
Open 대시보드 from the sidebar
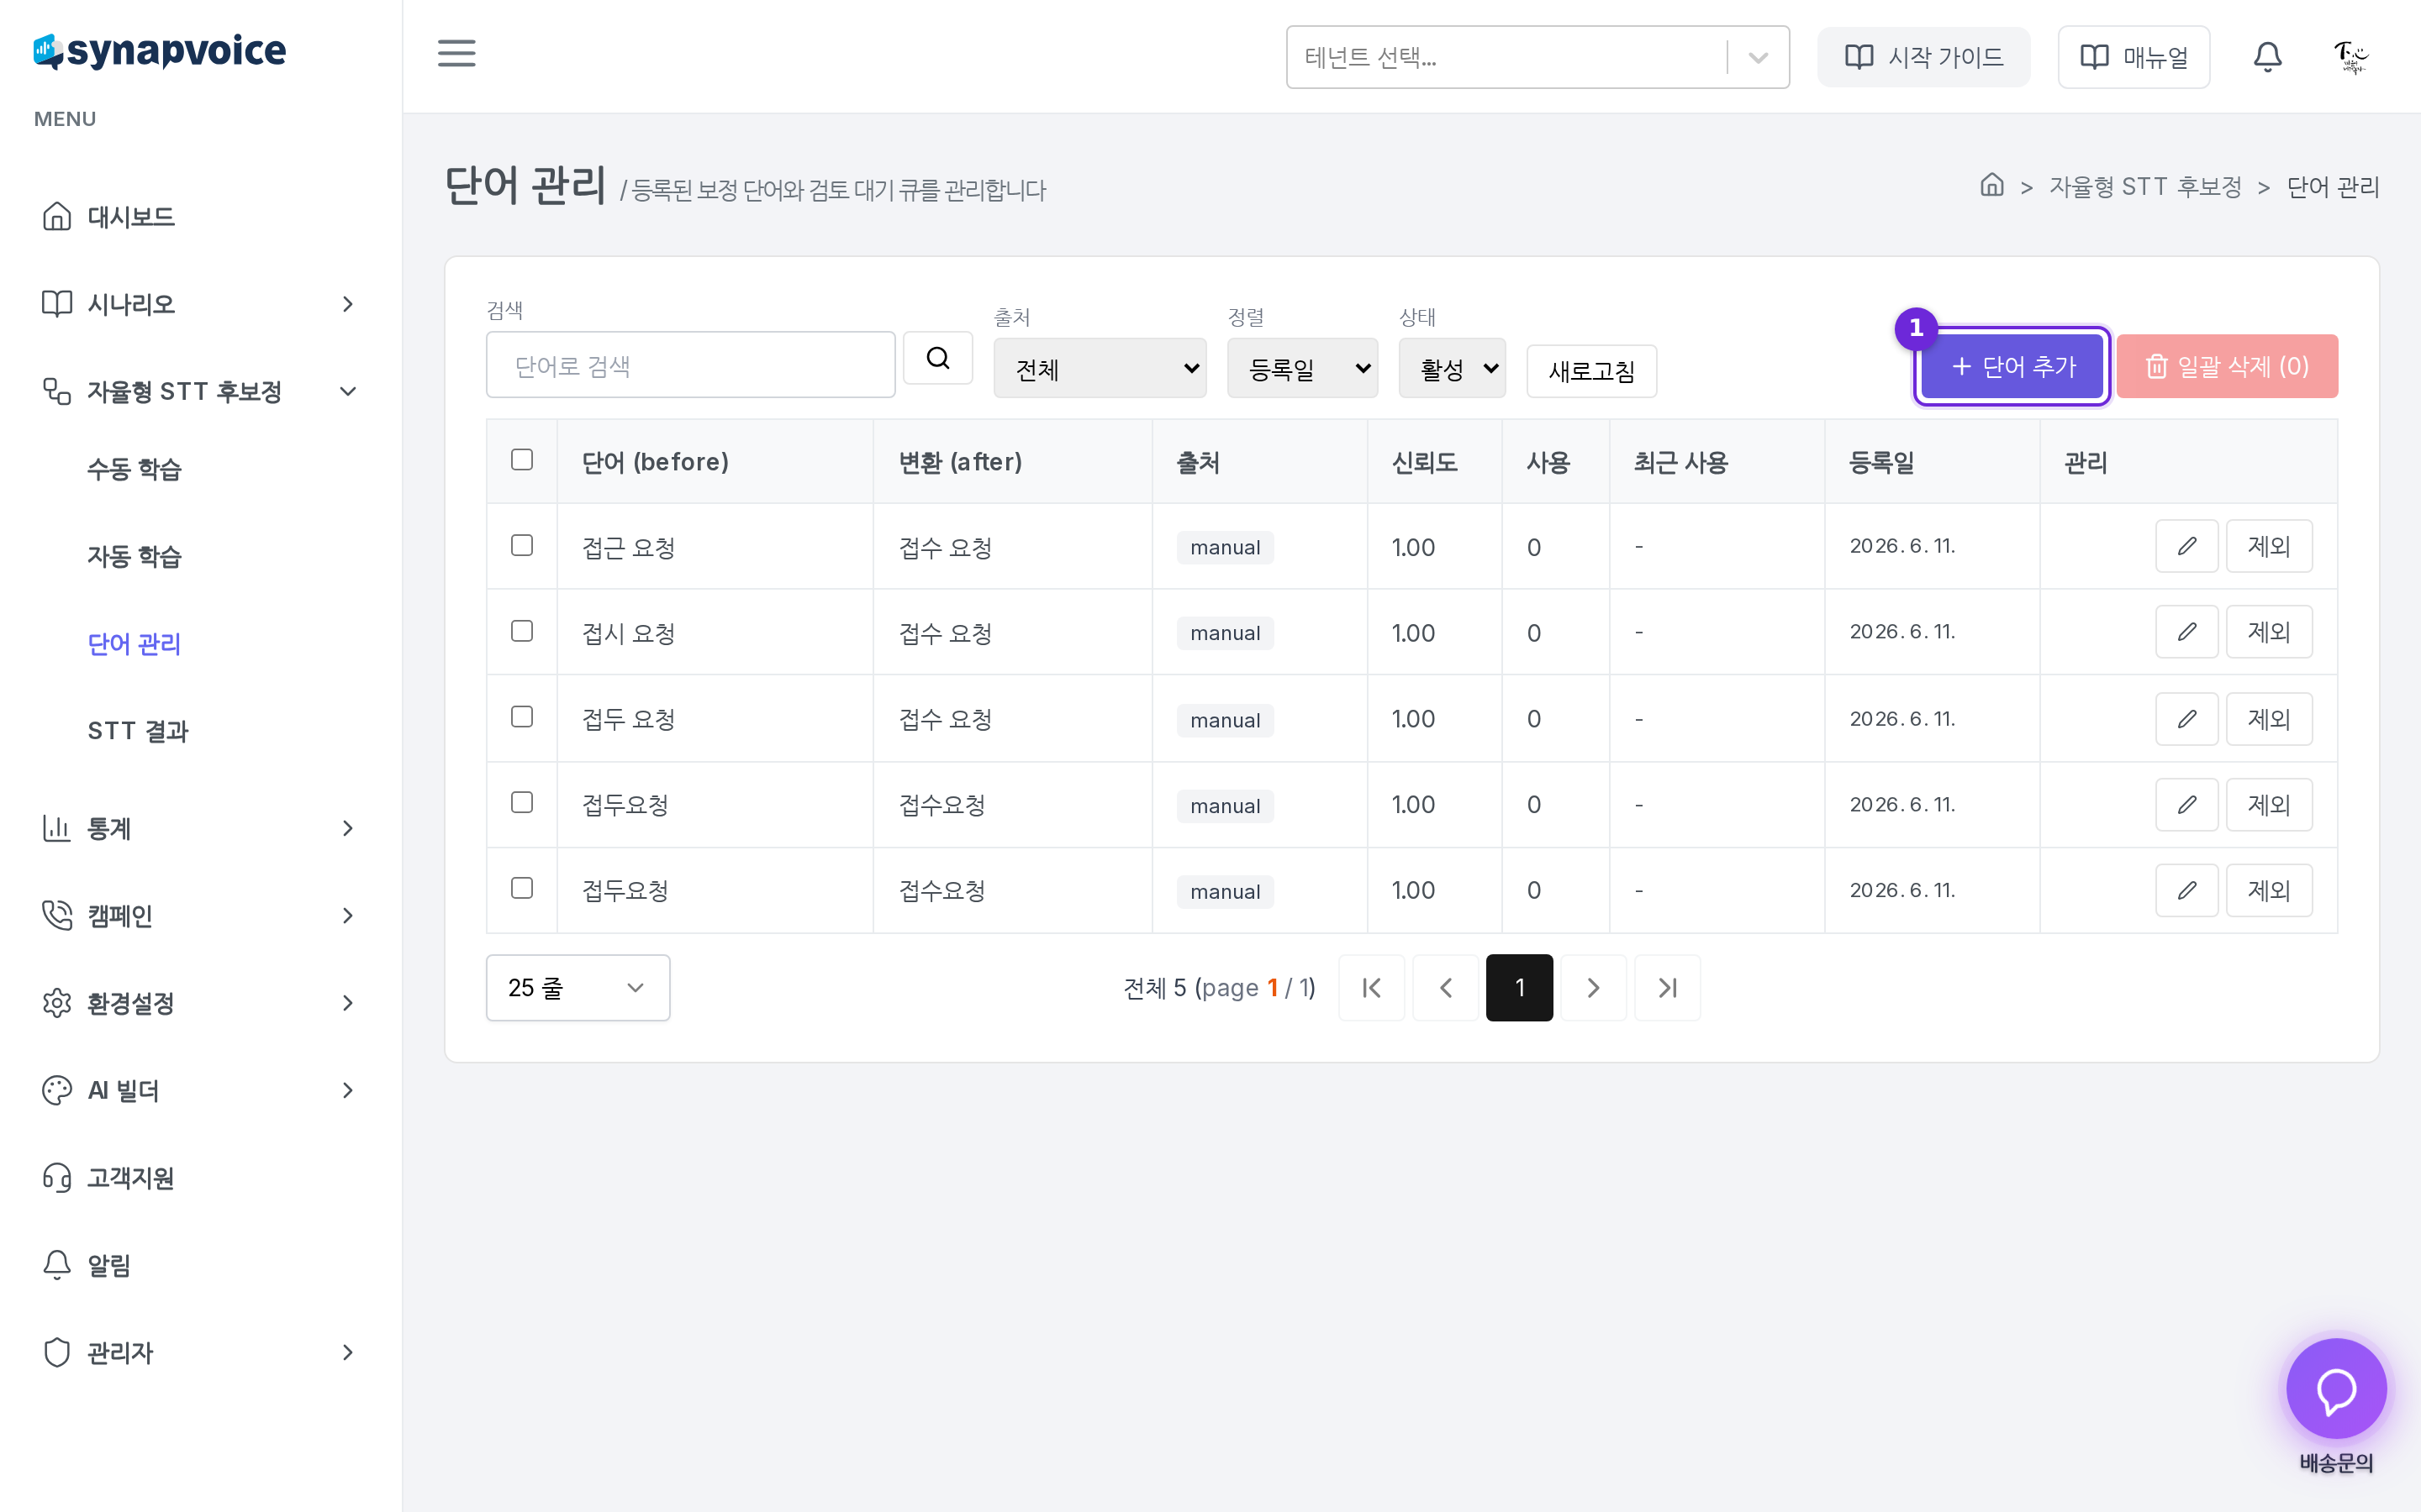200,217
